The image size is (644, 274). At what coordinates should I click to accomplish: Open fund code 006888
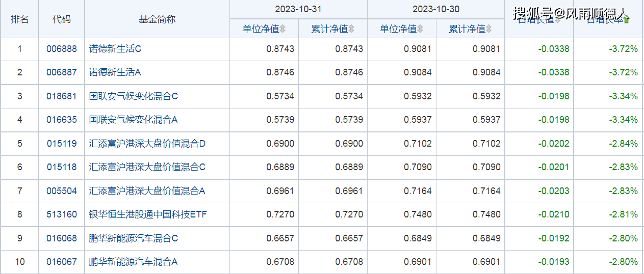(62, 49)
